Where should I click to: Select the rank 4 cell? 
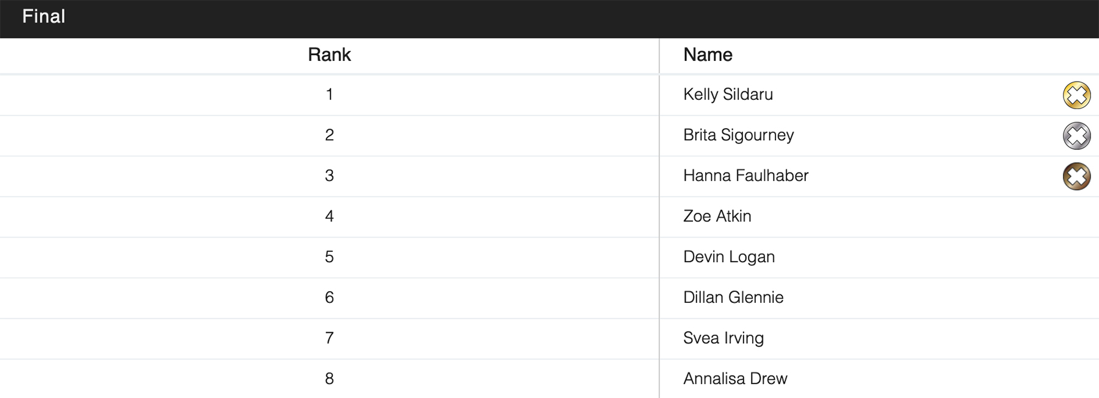pyautogui.click(x=329, y=216)
